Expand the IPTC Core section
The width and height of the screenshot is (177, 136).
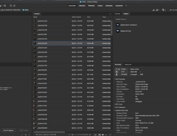pyautogui.click(x=114, y=104)
